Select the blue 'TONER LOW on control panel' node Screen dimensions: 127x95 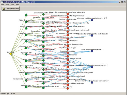click(92, 35)
